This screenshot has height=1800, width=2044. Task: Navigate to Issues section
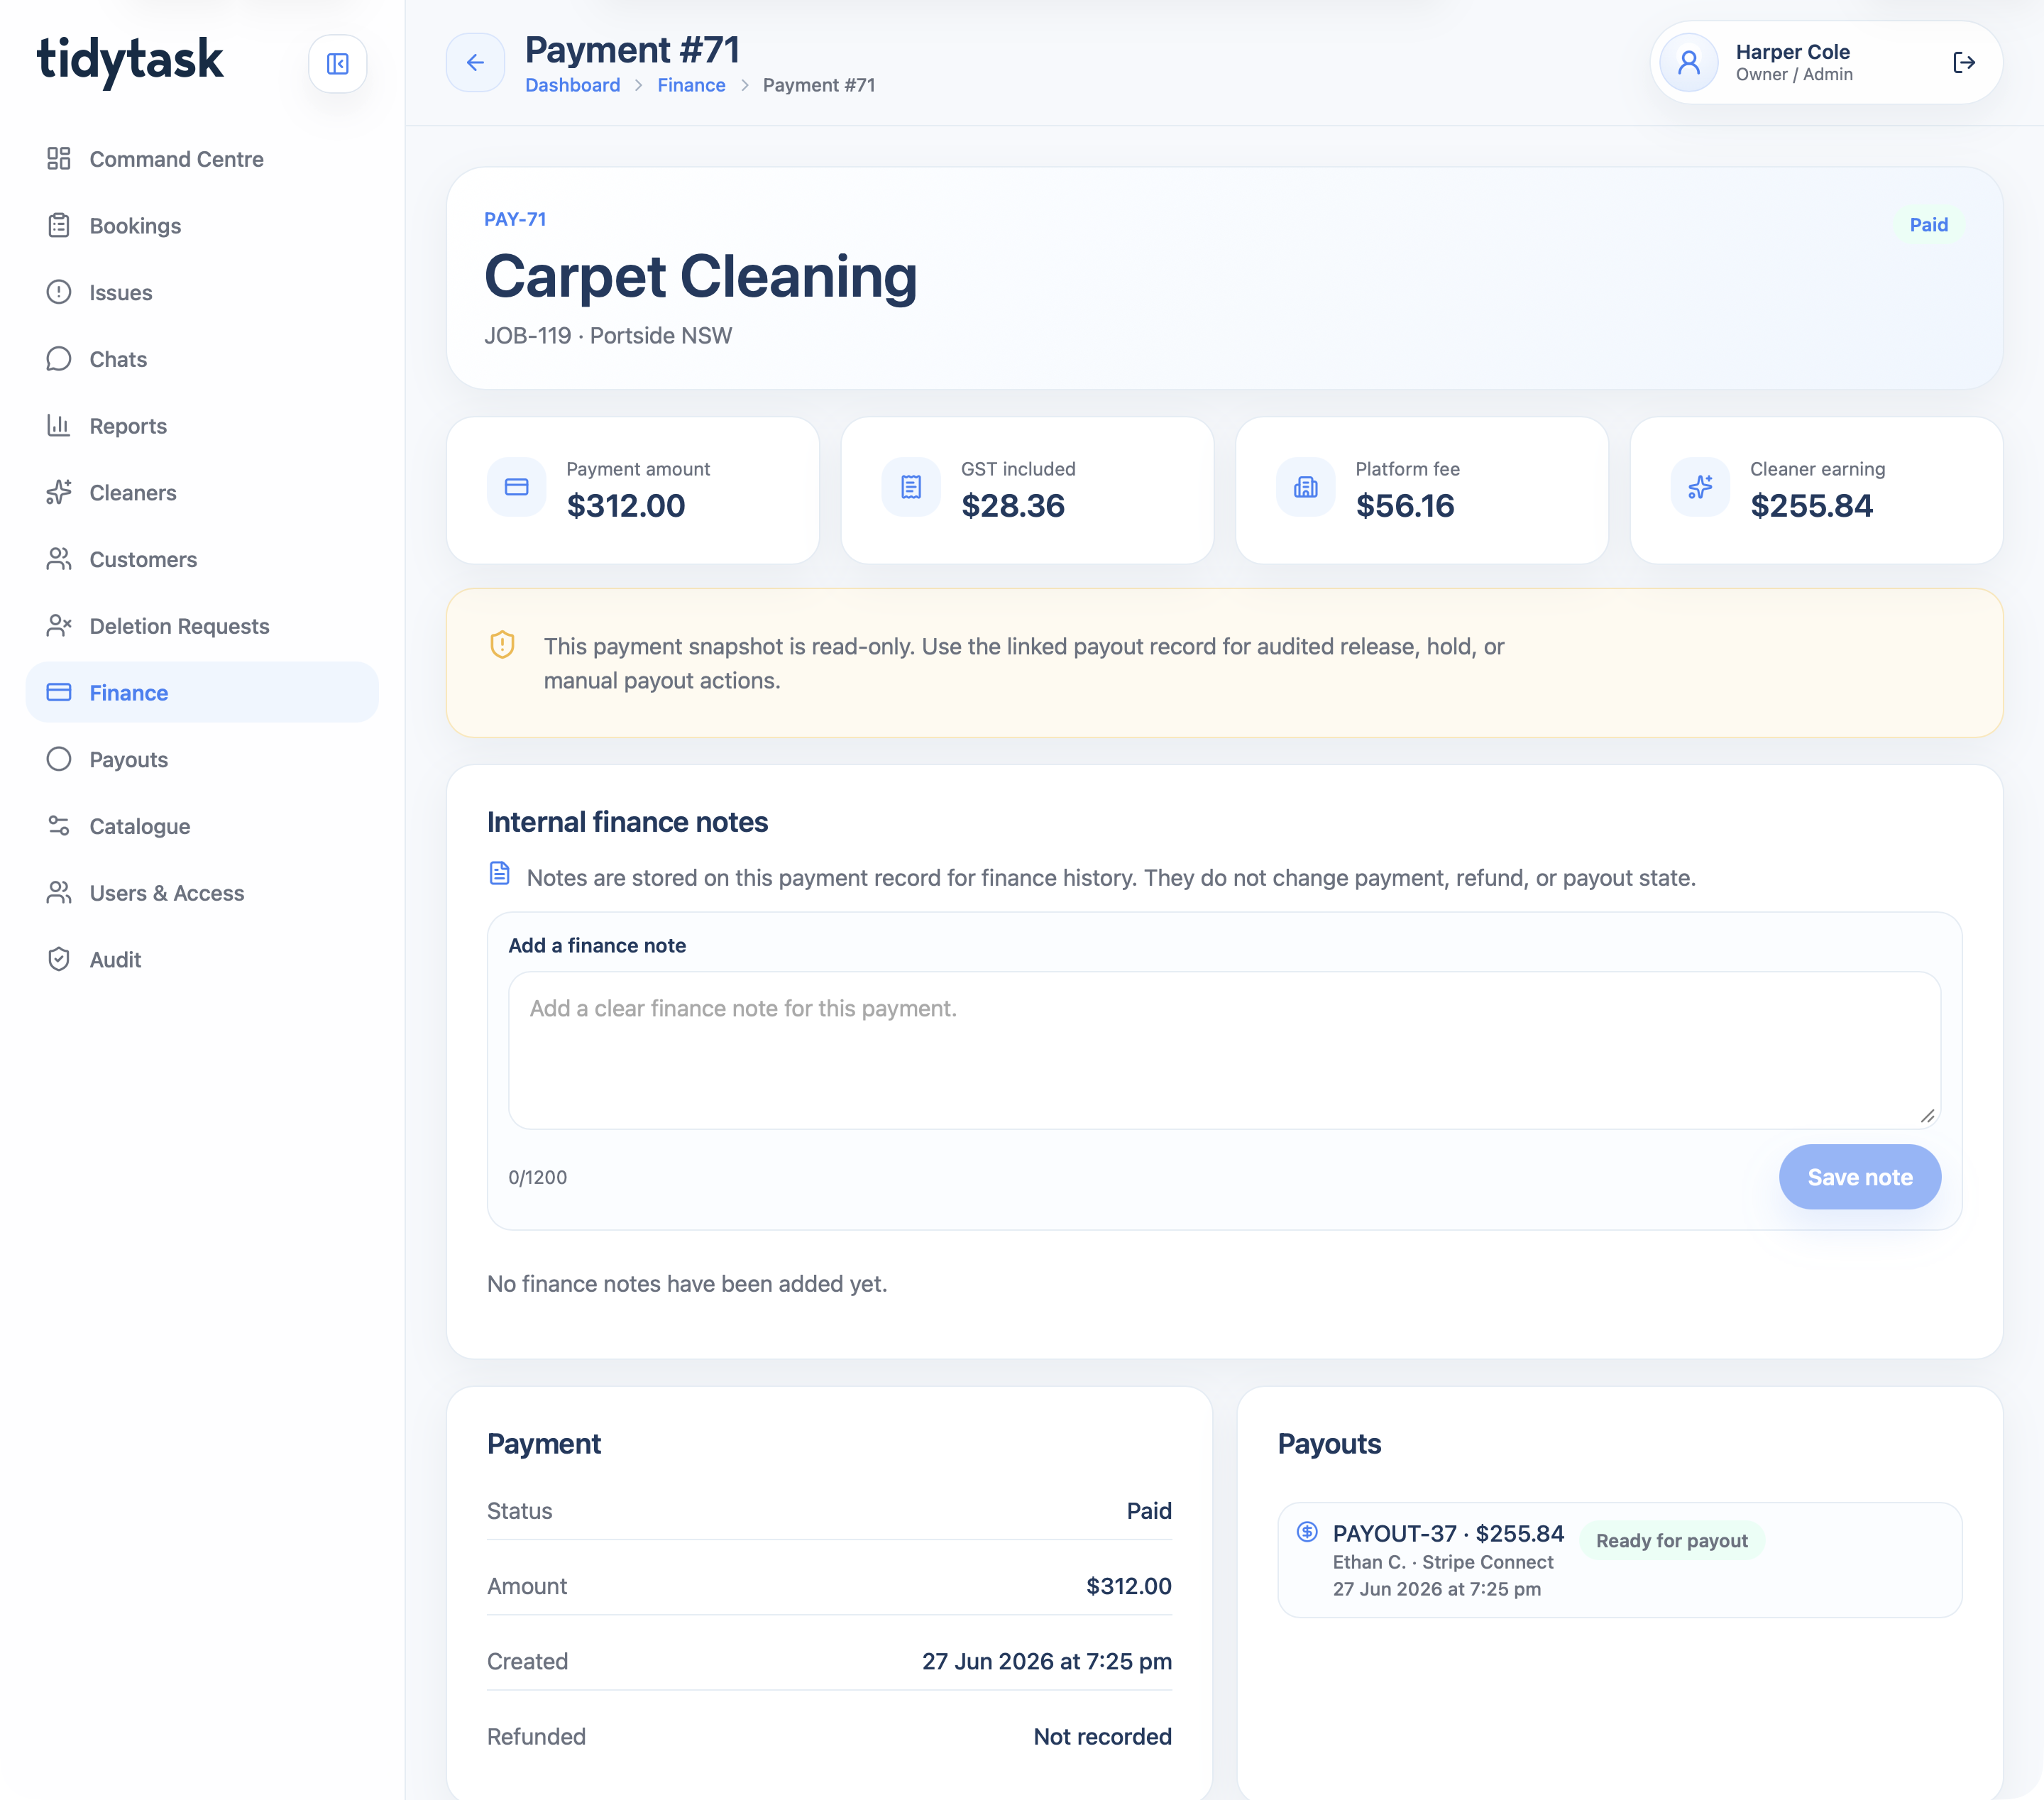pyautogui.click(x=202, y=292)
